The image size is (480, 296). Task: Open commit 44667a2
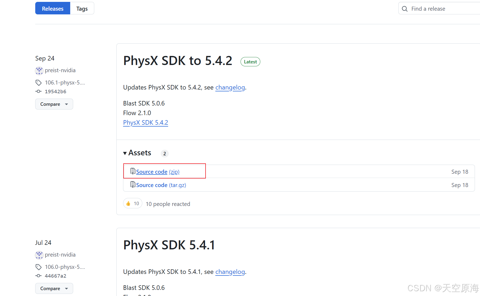pos(56,276)
